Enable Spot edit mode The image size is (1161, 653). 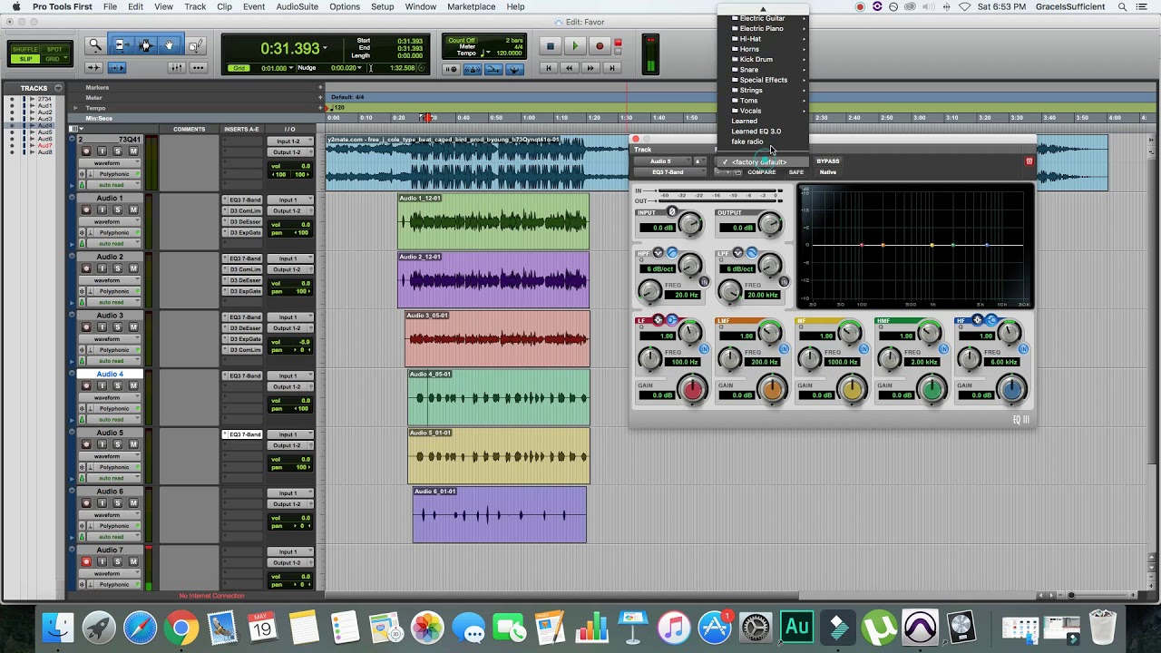tap(54, 49)
